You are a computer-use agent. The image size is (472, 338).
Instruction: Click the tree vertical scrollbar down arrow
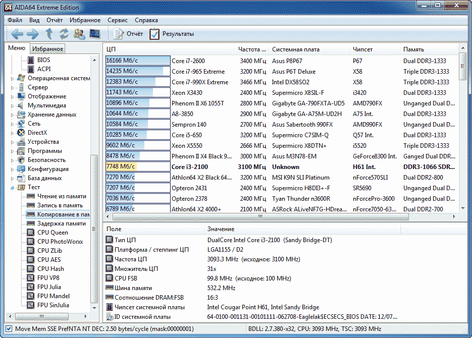point(94,308)
